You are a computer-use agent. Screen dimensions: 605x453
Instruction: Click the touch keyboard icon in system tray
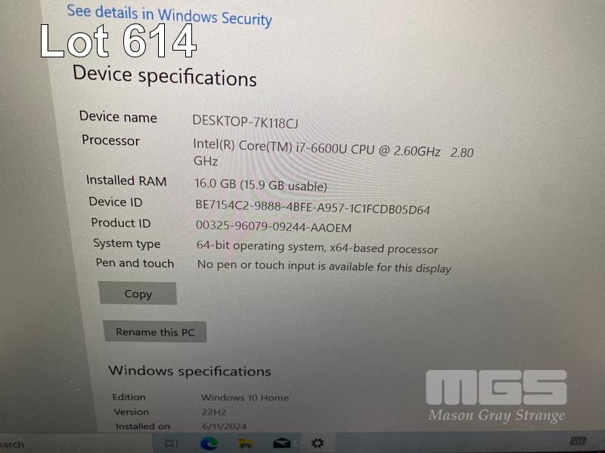(578, 441)
